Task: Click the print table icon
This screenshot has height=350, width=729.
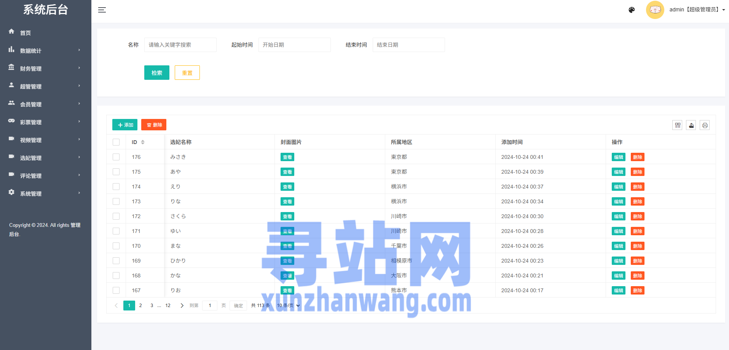Action: (x=705, y=125)
